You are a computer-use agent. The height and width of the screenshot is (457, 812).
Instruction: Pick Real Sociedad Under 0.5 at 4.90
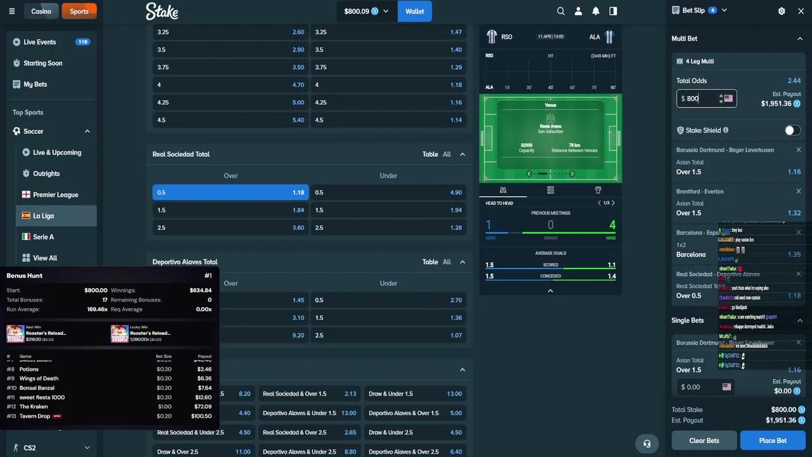point(388,192)
